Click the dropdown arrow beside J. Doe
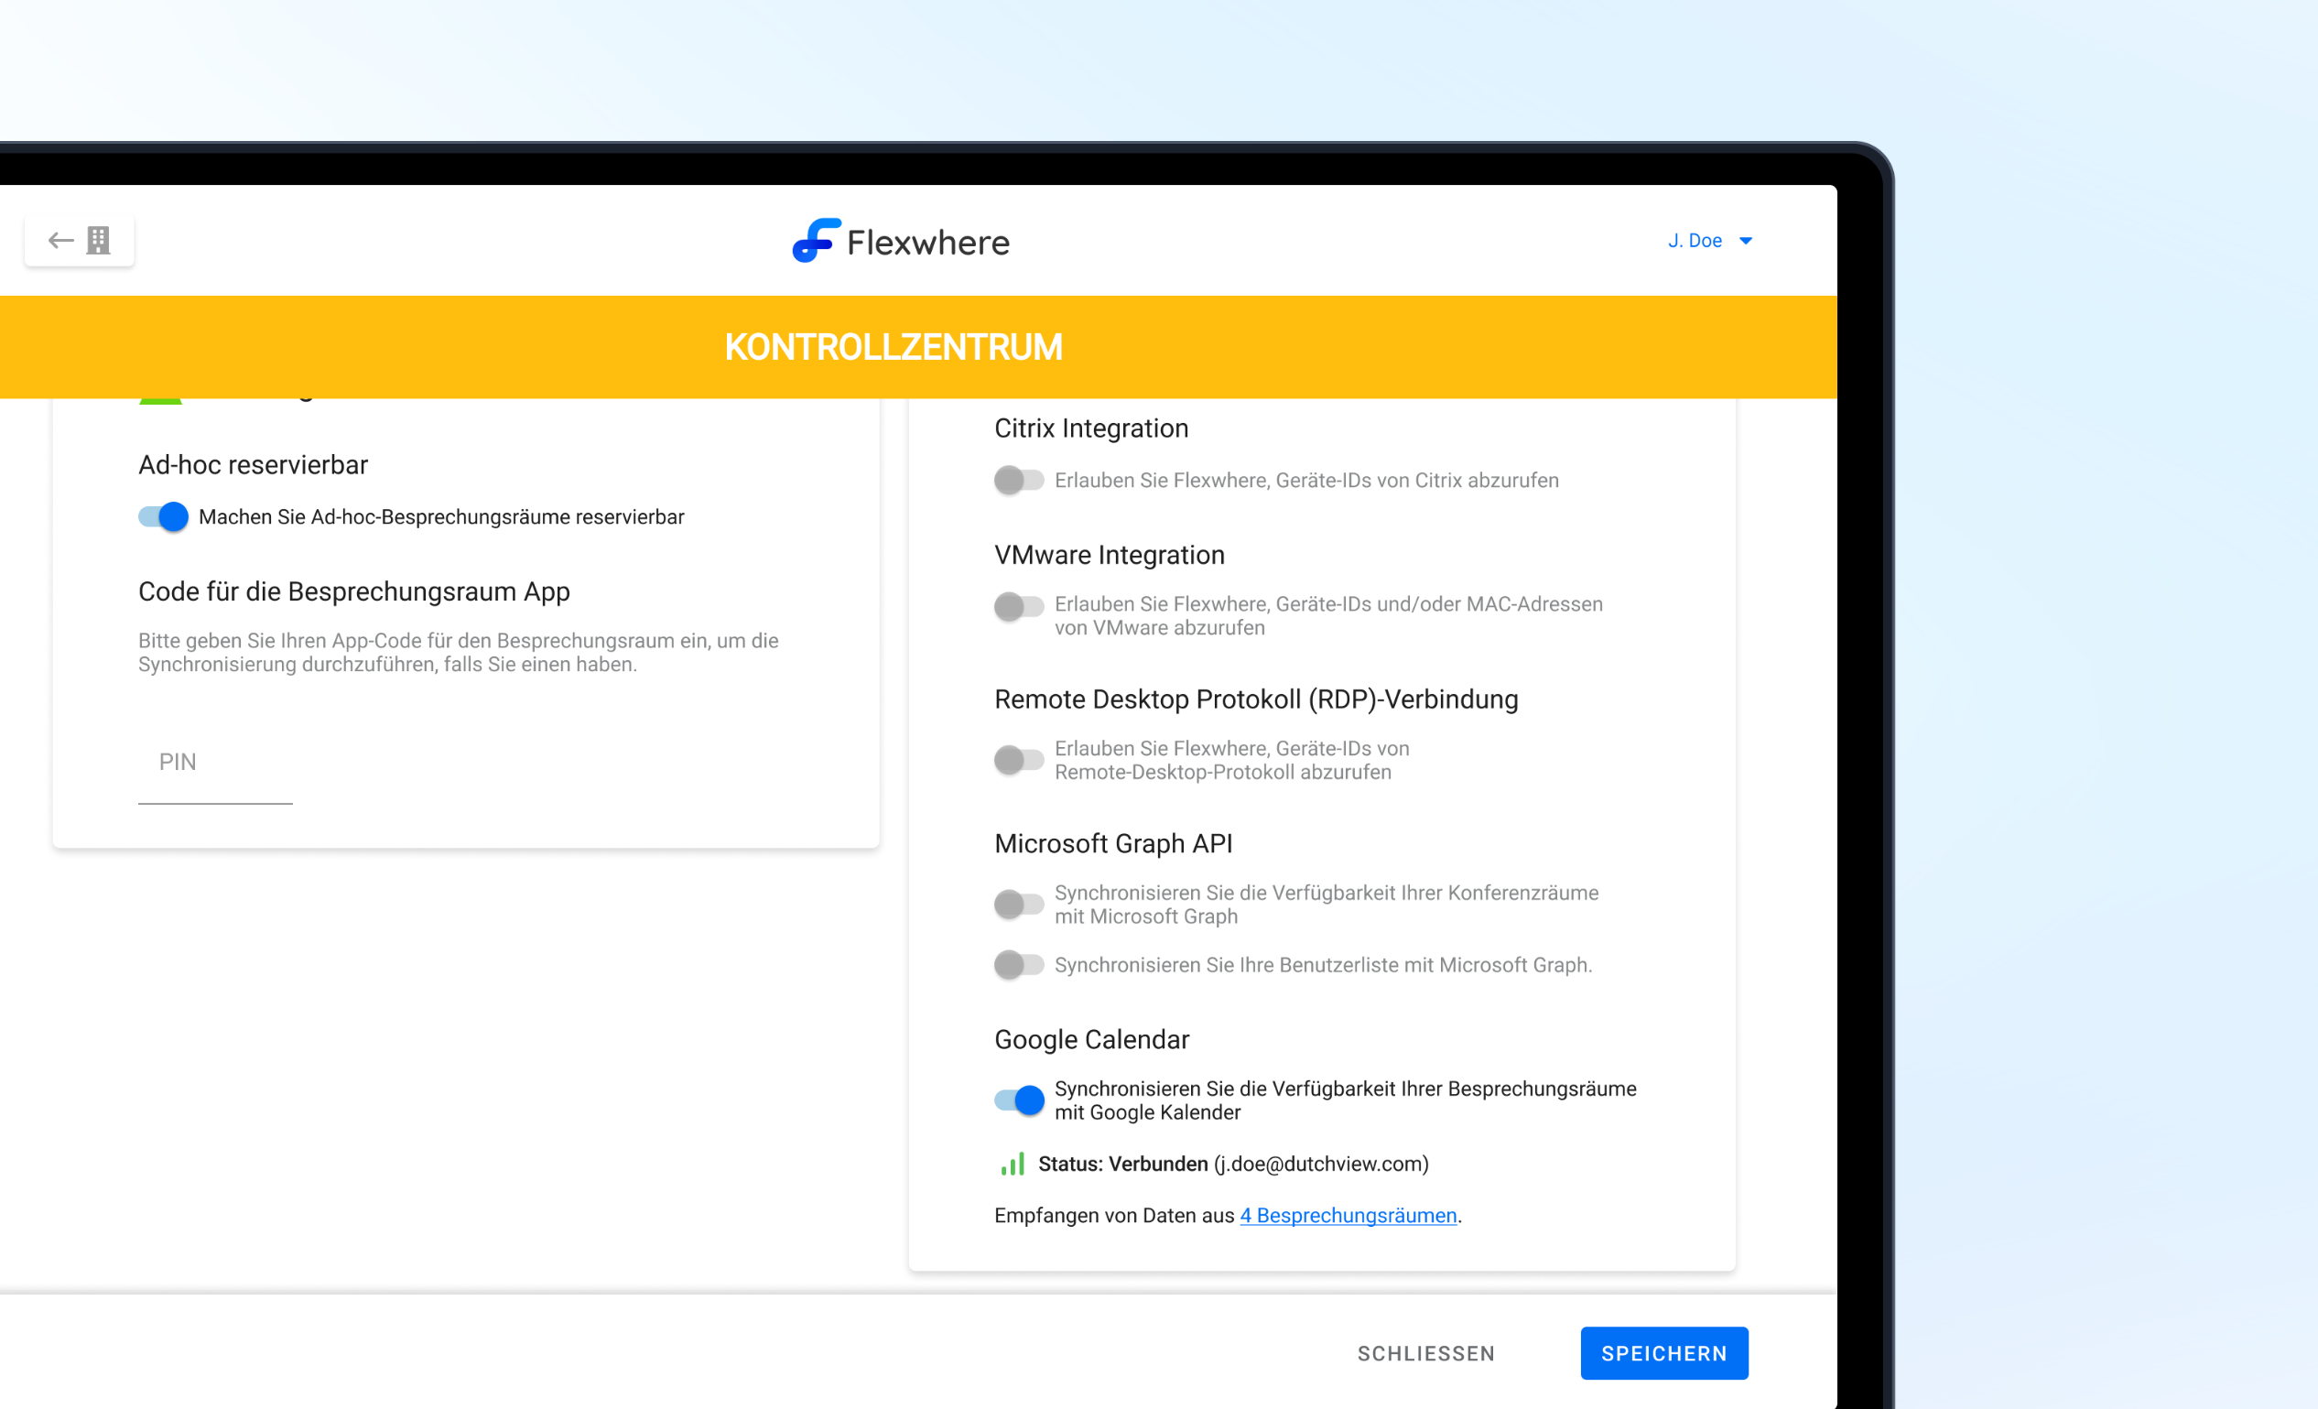Screen dimensions: 2318x1409 pos(1746,241)
